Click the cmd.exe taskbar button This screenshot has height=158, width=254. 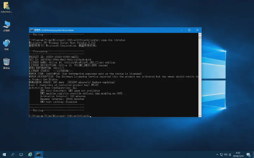click(x=38, y=154)
